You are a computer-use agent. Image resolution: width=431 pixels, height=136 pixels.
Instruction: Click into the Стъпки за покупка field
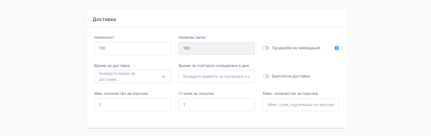[216, 104]
